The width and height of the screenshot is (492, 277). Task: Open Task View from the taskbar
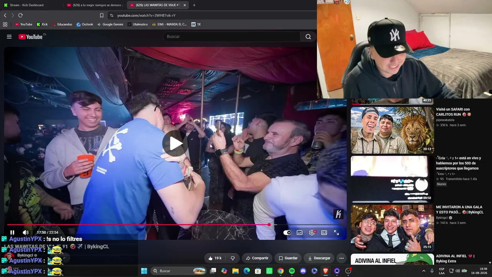[213, 271]
